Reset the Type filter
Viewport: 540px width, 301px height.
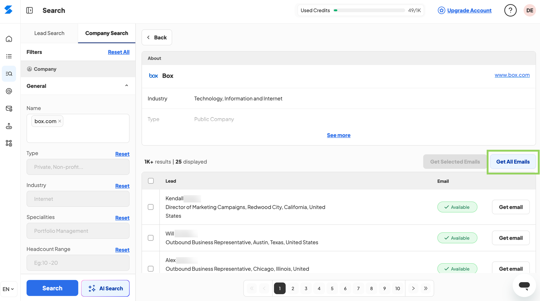[x=122, y=154]
